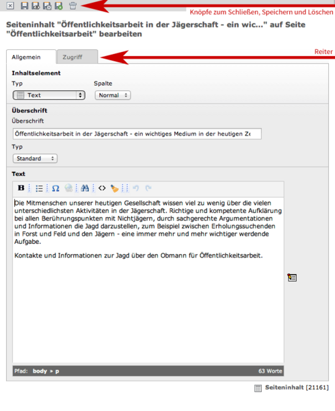The image size is (335, 411).
Task: Click the insert link globe icon
Action: (69, 188)
